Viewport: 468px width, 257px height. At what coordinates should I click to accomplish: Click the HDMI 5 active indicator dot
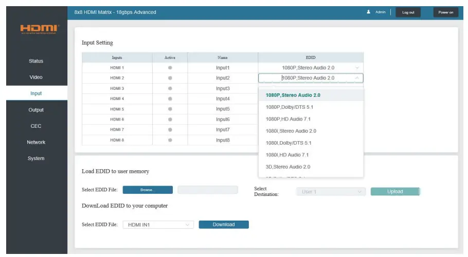click(170, 109)
